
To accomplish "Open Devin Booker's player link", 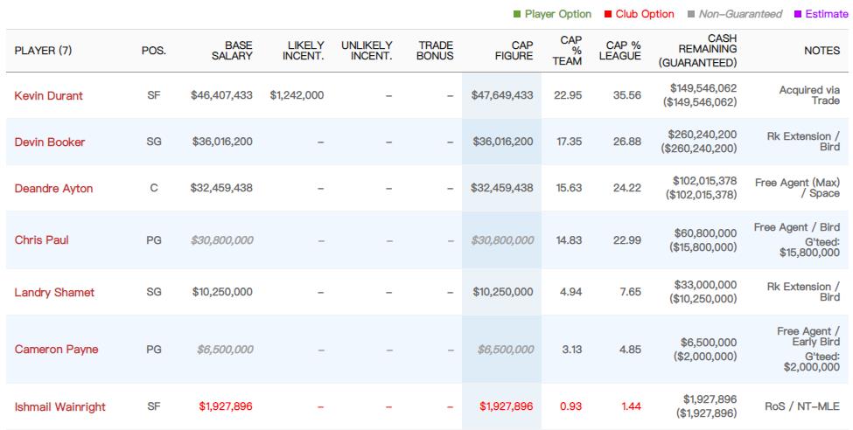I will (x=50, y=142).
